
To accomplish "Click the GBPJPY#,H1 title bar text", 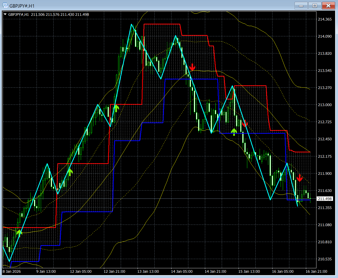I will 22,6.
